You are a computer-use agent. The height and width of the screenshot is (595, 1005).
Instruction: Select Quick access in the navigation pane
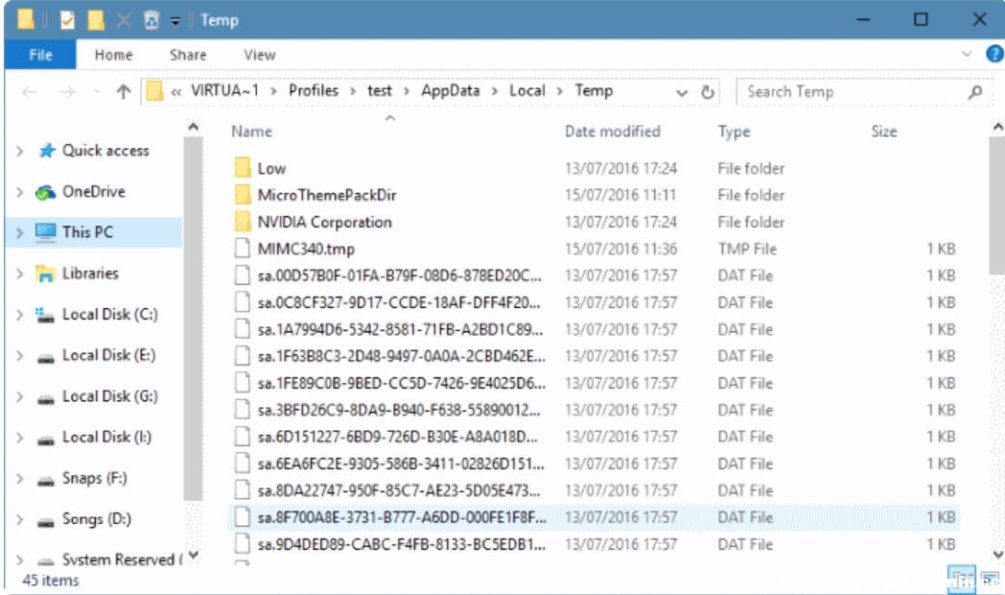pos(105,151)
